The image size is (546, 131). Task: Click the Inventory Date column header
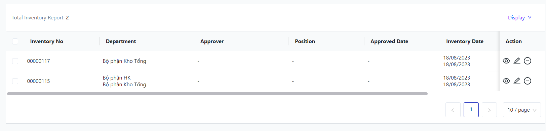pyautogui.click(x=465, y=41)
